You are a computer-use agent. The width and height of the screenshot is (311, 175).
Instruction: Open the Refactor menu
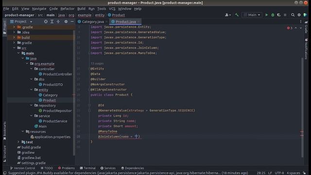[x=67, y=9]
